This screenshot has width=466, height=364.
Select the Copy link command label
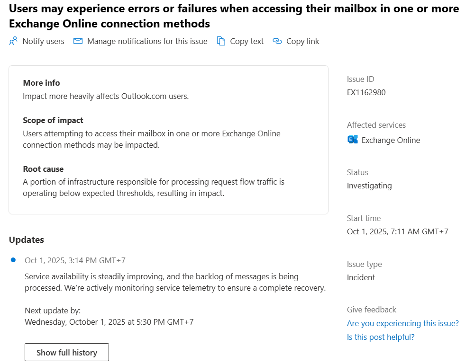(302, 41)
